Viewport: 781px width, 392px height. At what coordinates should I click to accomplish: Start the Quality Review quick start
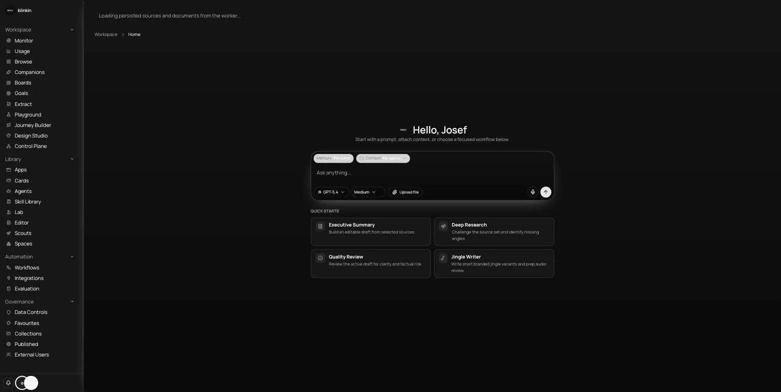click(371, 263)
